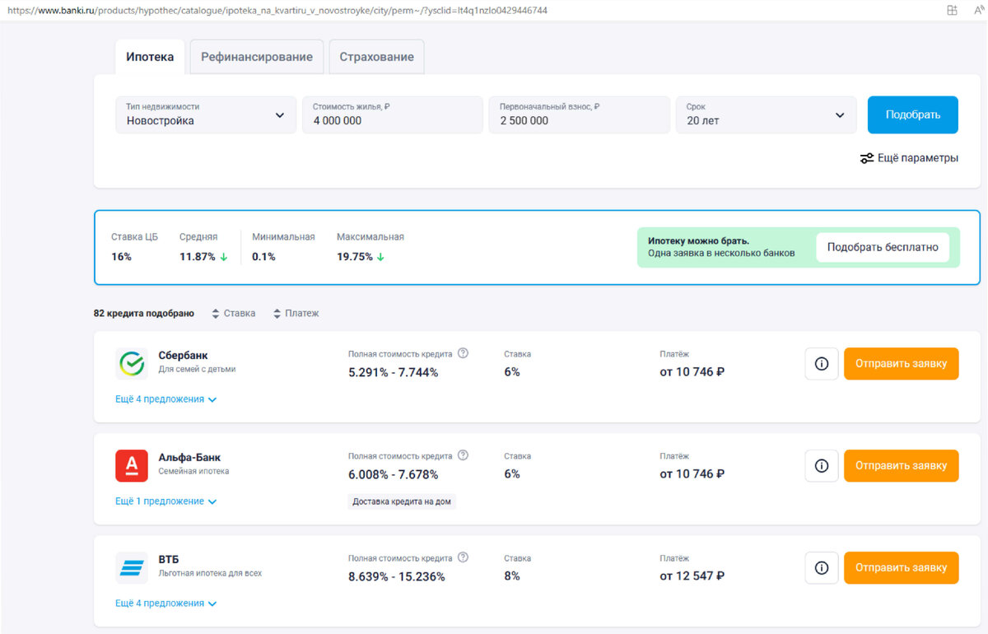
Task: Click the «Стоимость жилья» input field
Action: pyautogui.click(x=393, y=114)
